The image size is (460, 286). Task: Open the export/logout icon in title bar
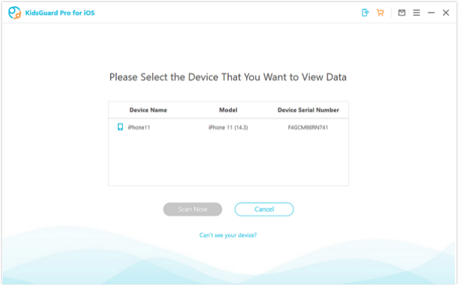pos(365,13)
